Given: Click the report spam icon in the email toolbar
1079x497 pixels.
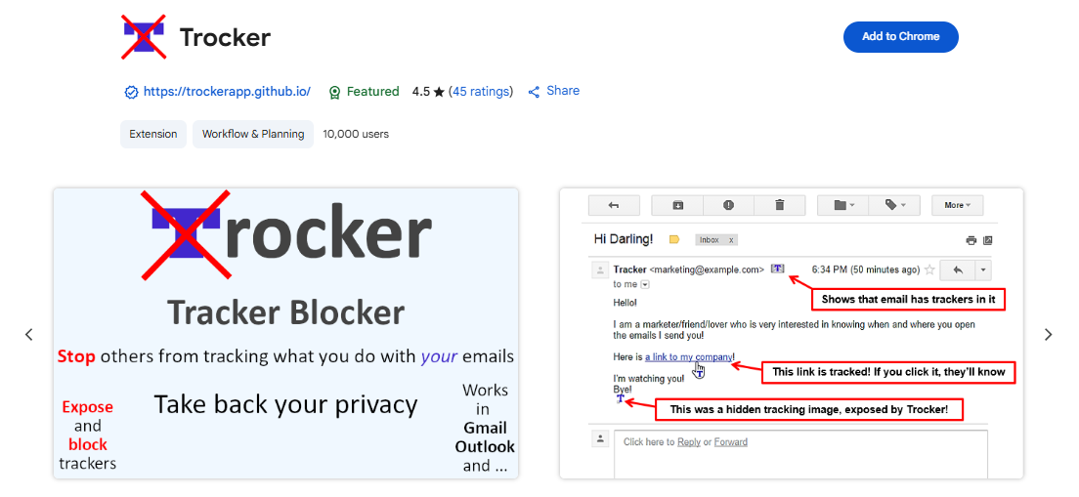Looking at the screenshot, I should pos(728,205).
